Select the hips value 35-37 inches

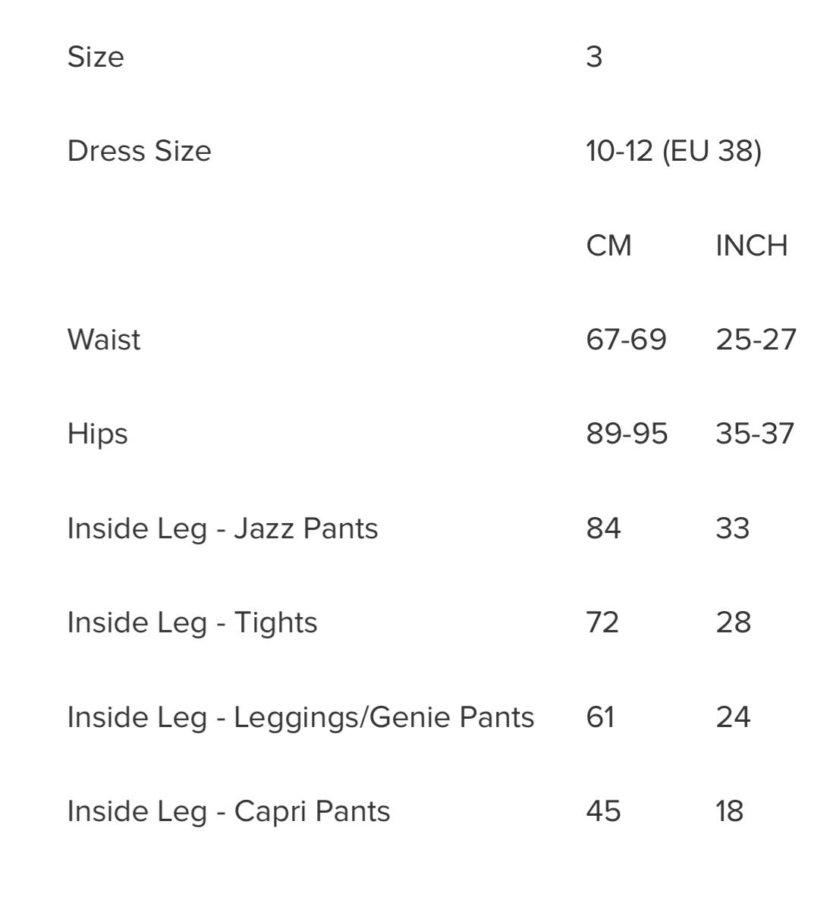pos(754,434)
